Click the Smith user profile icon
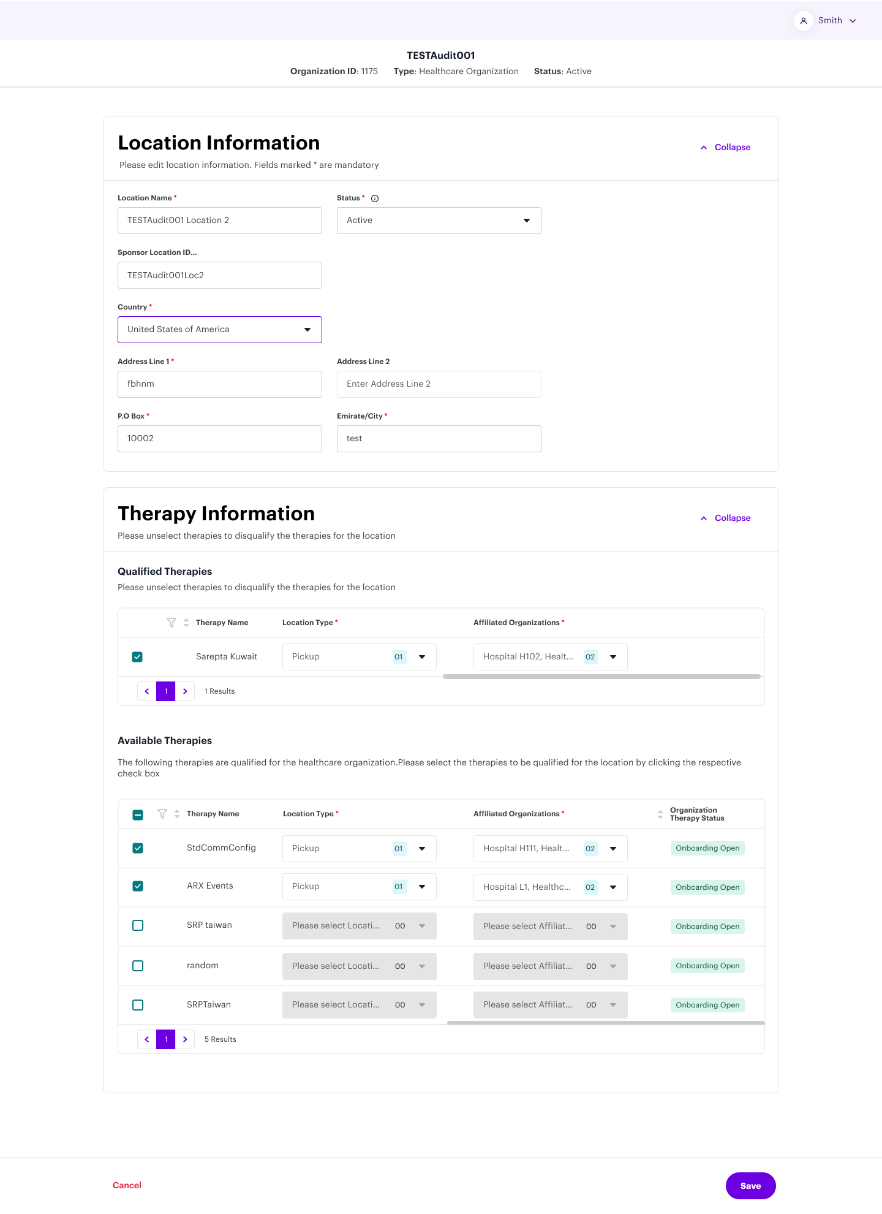 click(804, 21)
